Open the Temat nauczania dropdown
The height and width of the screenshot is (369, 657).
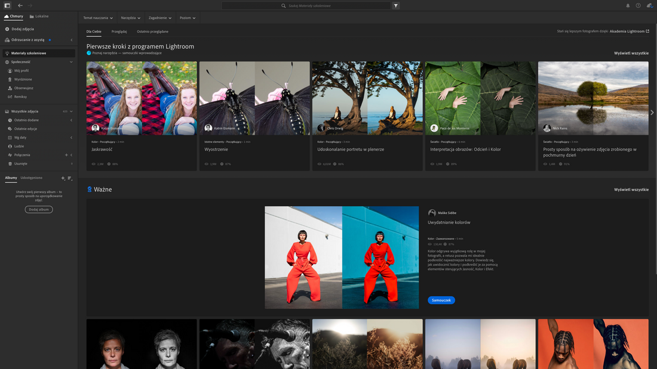coord(97,18)
